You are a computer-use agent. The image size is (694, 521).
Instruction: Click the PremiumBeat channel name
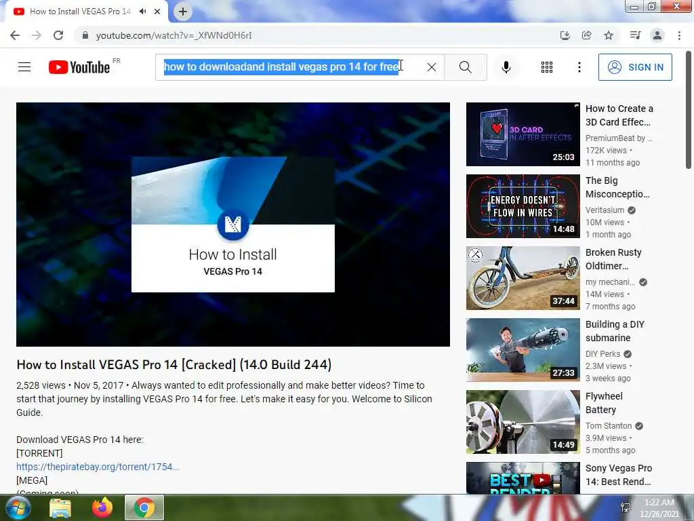619,138
